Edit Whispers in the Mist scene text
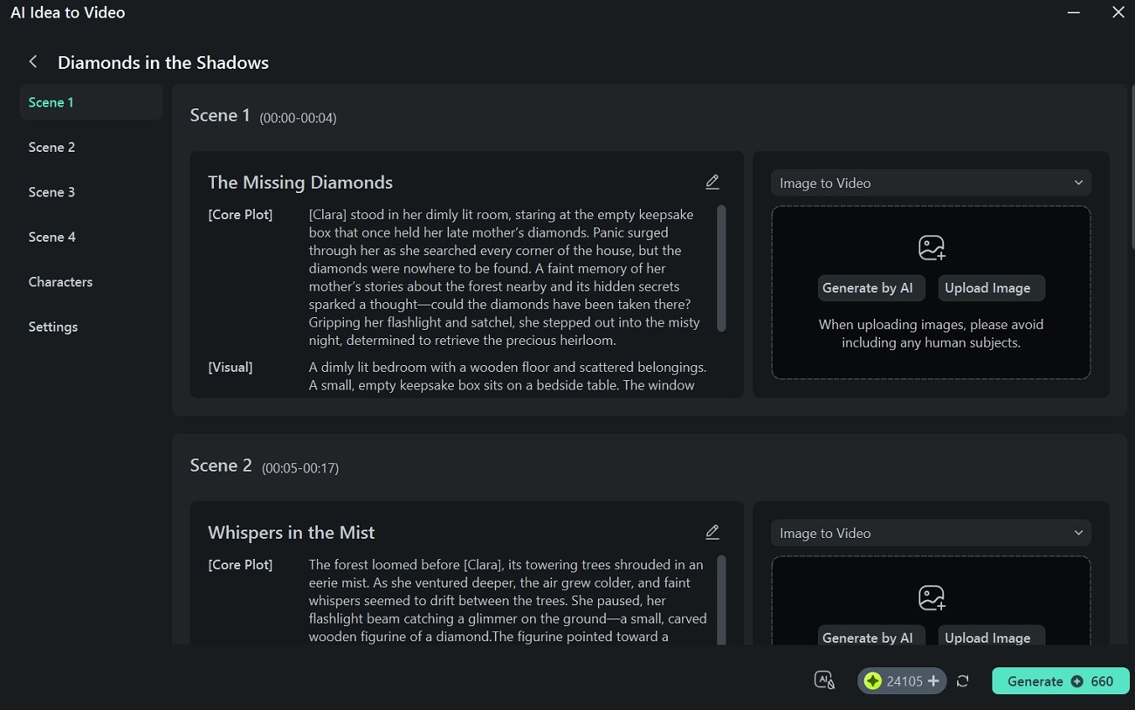 [x=712, y=532]
